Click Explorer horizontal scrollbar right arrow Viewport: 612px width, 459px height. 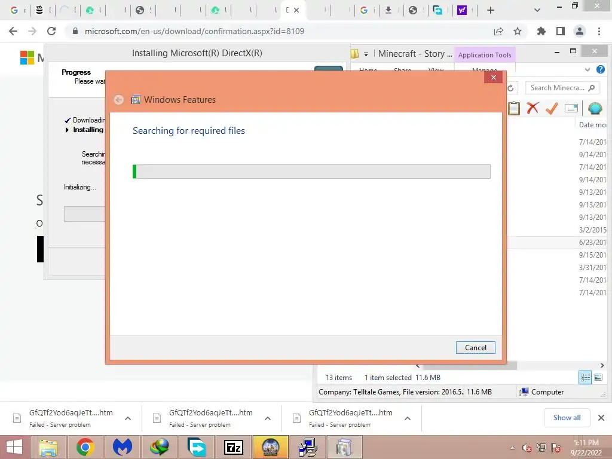click(602, 365)
